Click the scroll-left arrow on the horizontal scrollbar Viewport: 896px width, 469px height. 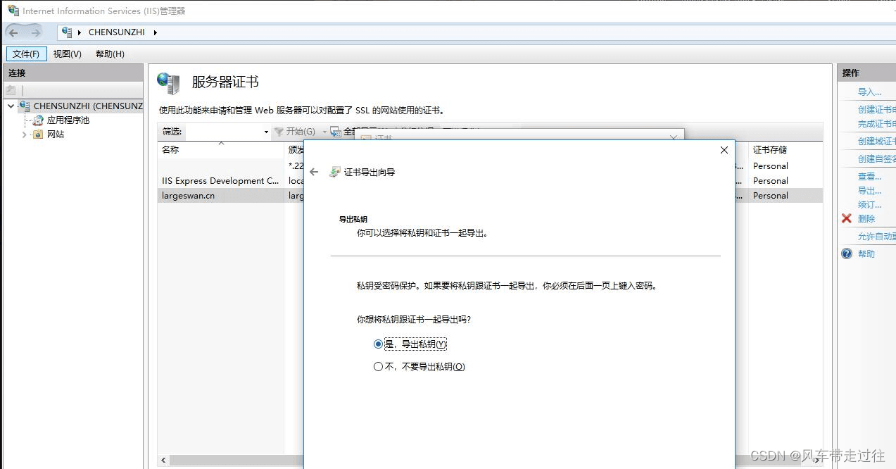163,460
